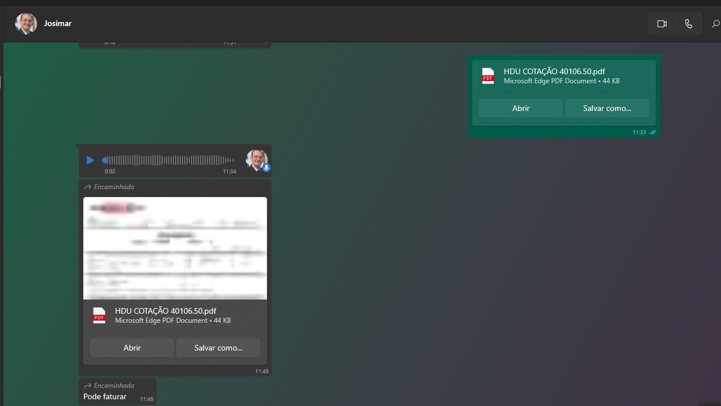Image resolution: width=721 pixels, height=406 pixels.
Task: Click the PDF icon in the green sent bubble
Action: 488,76
